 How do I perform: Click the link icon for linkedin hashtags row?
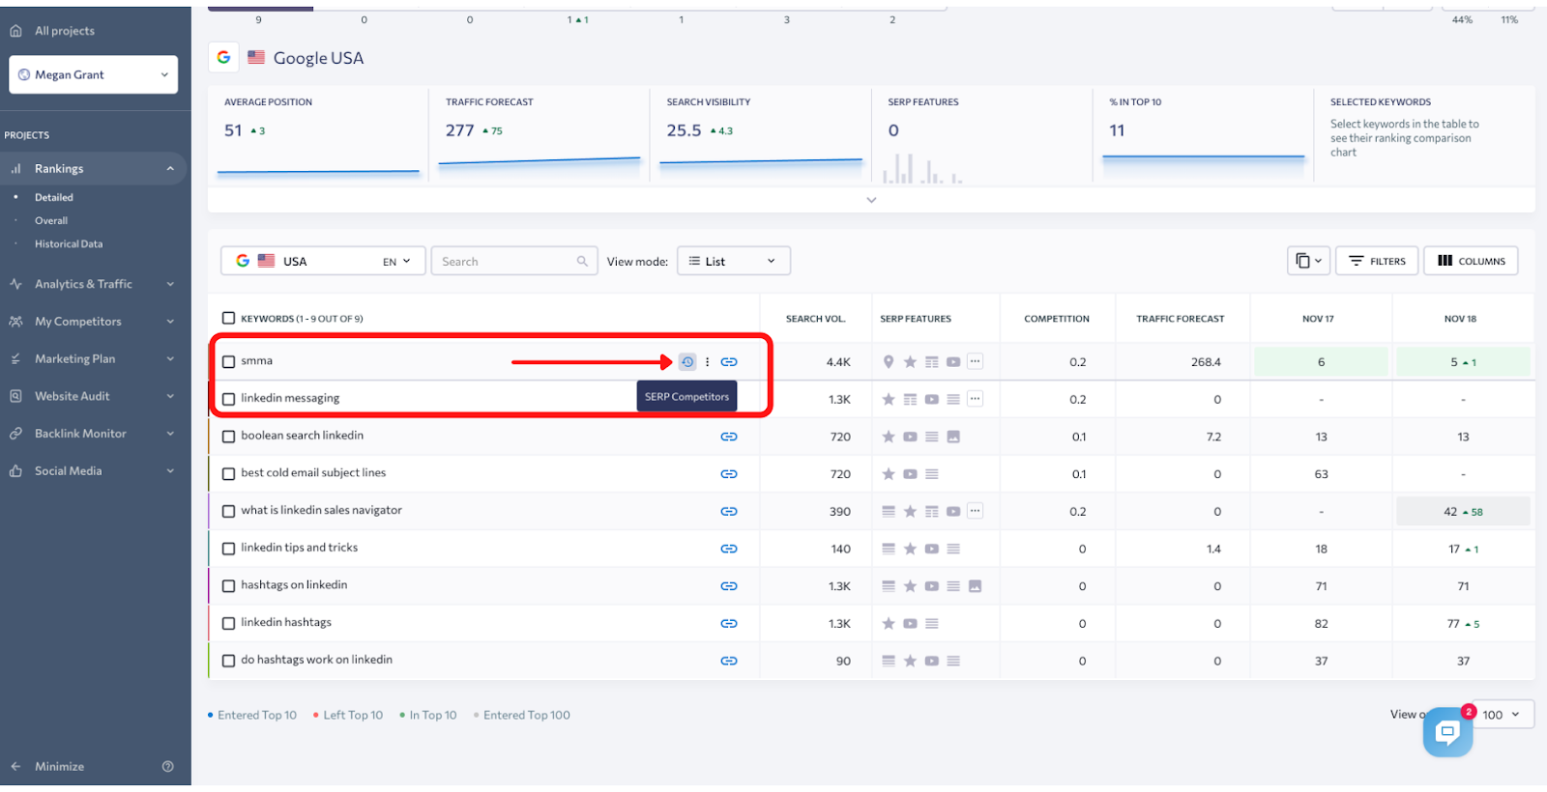tap(729, 624)
